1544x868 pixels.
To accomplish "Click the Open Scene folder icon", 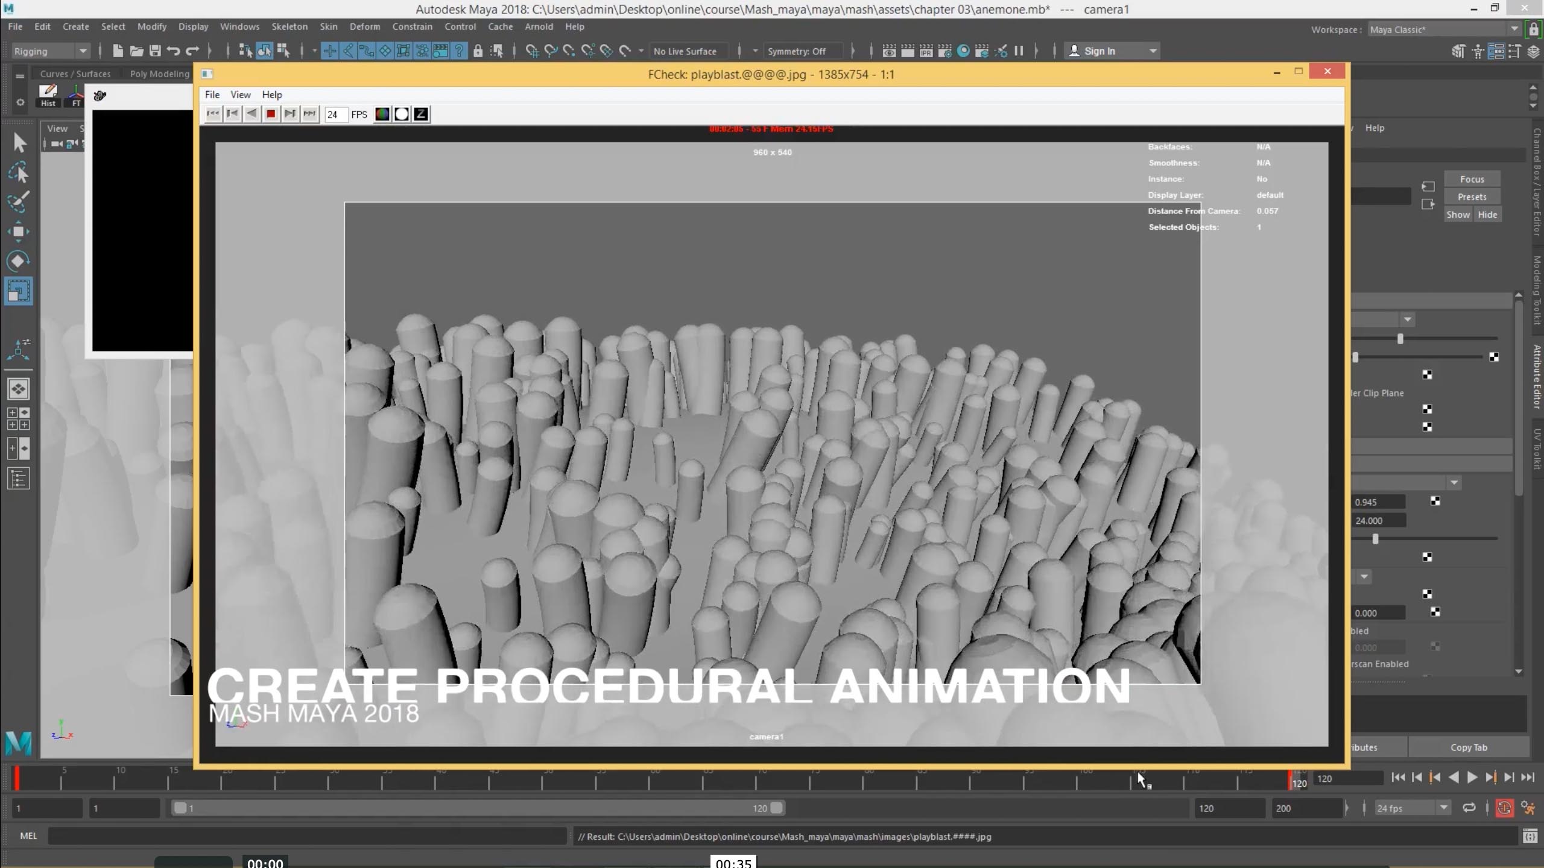I will point(136,51).
